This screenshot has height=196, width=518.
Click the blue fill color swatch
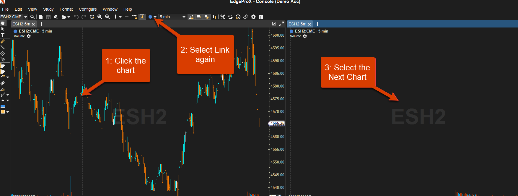3,106
